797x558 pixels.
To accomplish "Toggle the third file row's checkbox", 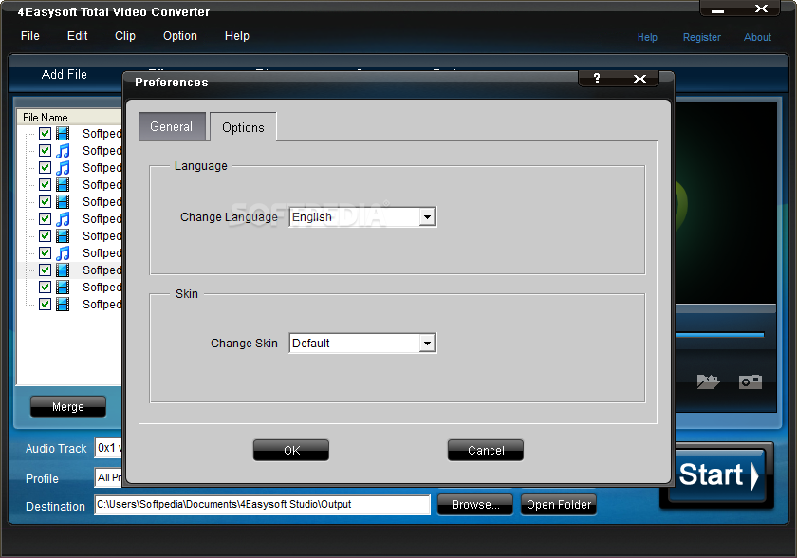I will pos(45,168).
